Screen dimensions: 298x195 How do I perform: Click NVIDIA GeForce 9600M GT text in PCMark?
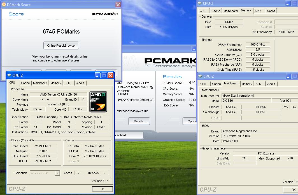point(135,100)
